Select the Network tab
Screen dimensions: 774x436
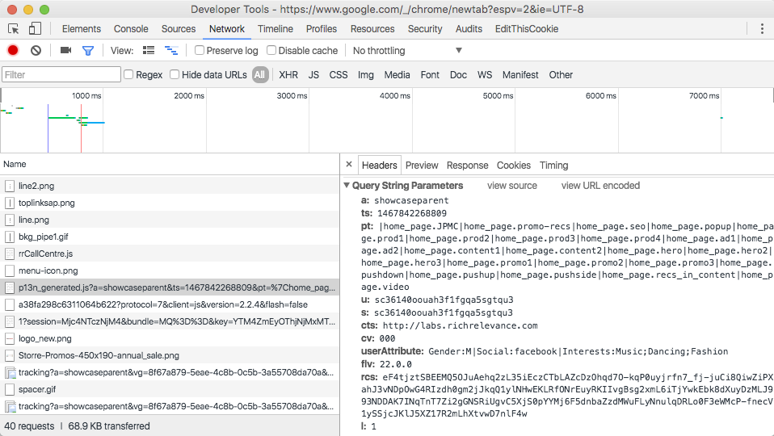[x=227, y=29]
